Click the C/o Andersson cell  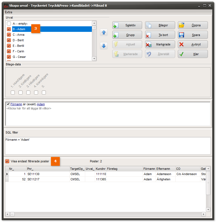pyautogui.click(x=188, y=174)
